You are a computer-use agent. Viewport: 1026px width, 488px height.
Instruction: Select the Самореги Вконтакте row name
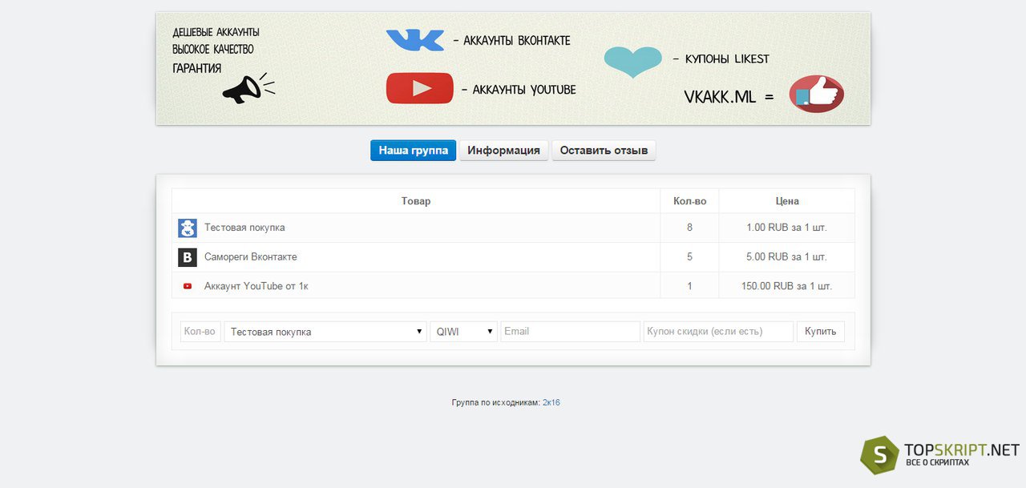tap(251, 257)
